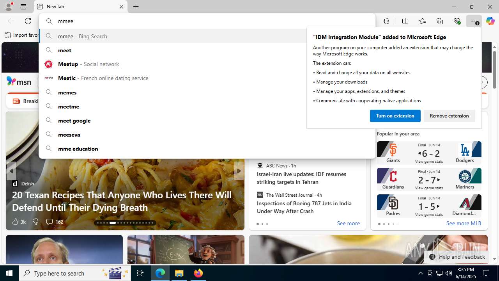Screen dimensions: 499x281
Task: Open the tab actions menu icon
Action: (23, 7)
